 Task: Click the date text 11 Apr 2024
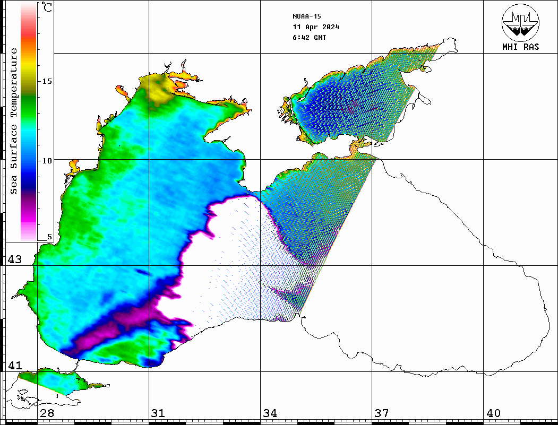316,27
